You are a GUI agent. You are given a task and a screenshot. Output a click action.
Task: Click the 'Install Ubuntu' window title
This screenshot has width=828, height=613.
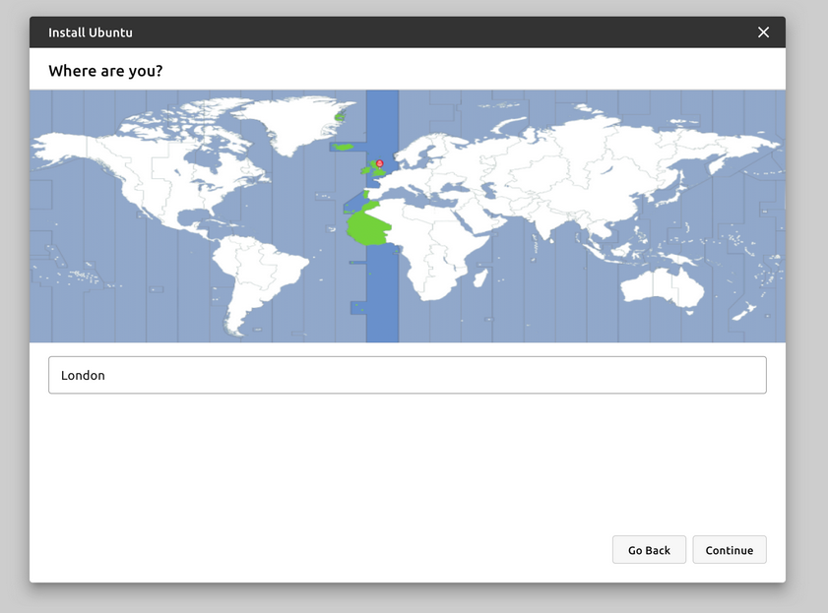(91, 32)
